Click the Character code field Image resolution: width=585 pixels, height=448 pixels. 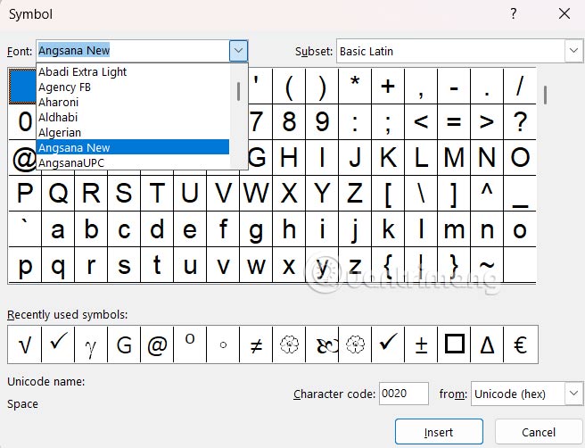(404, 394)
